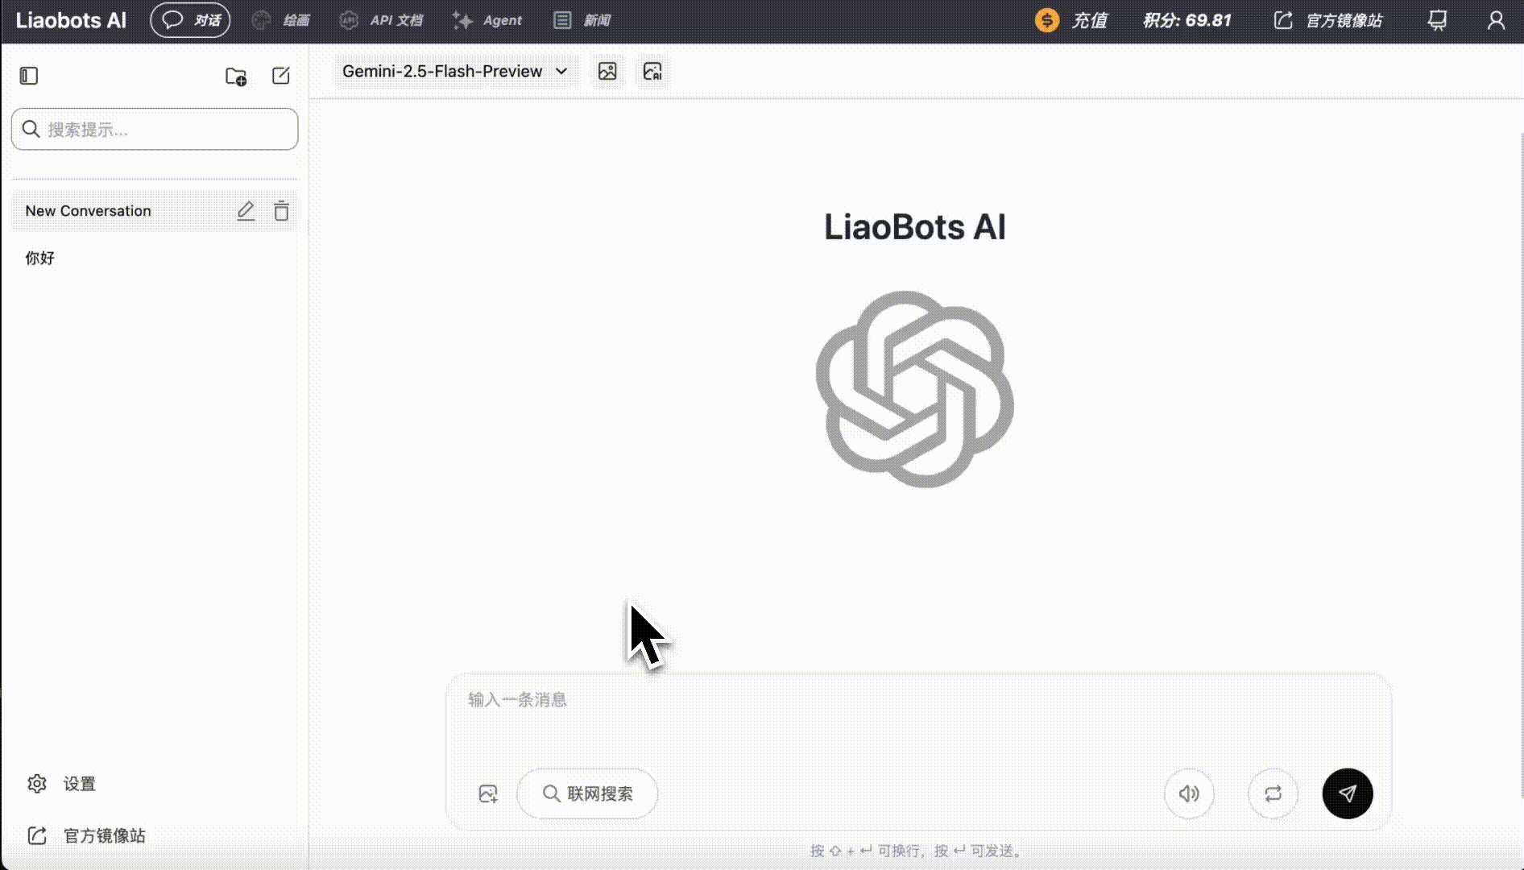The image size is (1524, 870).
Task: Toggle the 联网搜索 web search option
Action: pos(587,793)
